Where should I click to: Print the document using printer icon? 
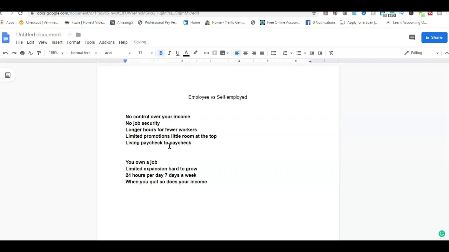coord(22,53)
